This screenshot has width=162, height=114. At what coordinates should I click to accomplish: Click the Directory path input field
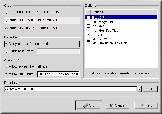point(70,89)
